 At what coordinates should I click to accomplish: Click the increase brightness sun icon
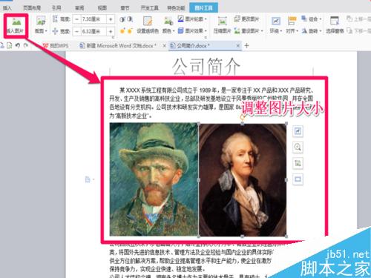(122, 31)
